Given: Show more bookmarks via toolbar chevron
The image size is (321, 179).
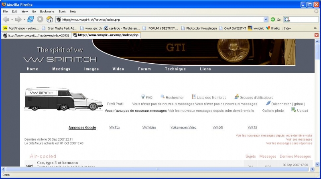Looking at the screenshot, I should pos(315,28).
